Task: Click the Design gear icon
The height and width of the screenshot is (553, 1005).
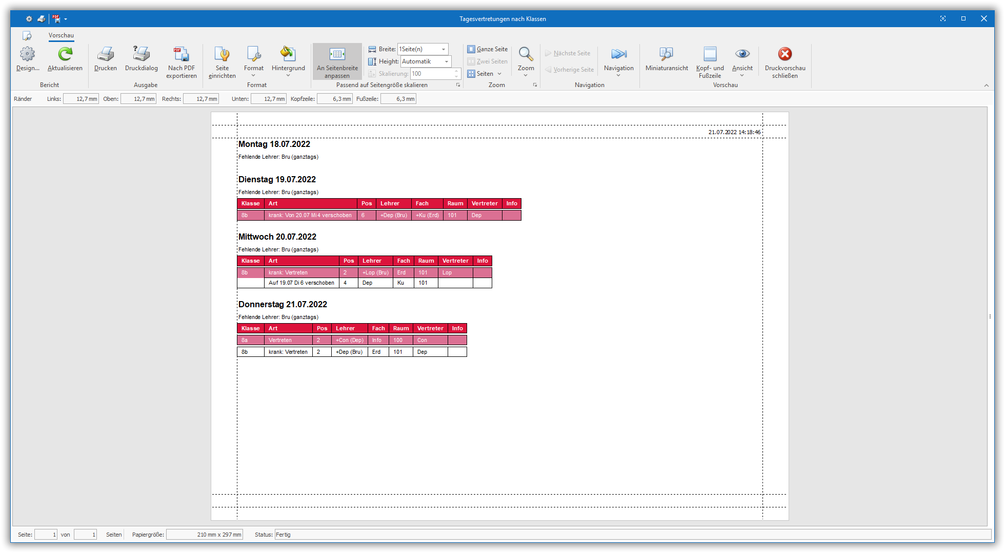Action: pos(27,54)
